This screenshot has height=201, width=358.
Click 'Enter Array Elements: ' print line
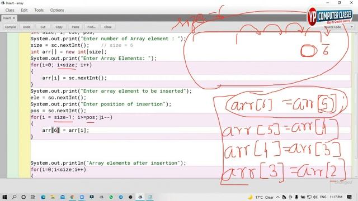(x=93, y=58)
